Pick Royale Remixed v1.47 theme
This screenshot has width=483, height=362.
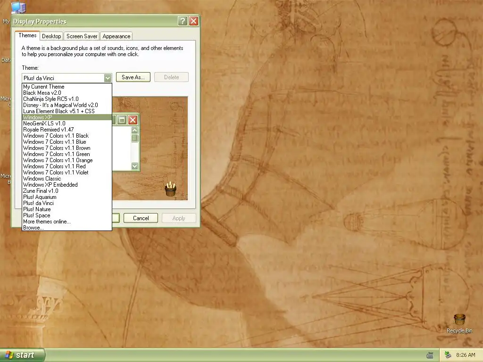[67, 130]
